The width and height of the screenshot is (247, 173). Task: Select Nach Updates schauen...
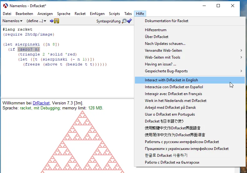[x=190, y=44]
